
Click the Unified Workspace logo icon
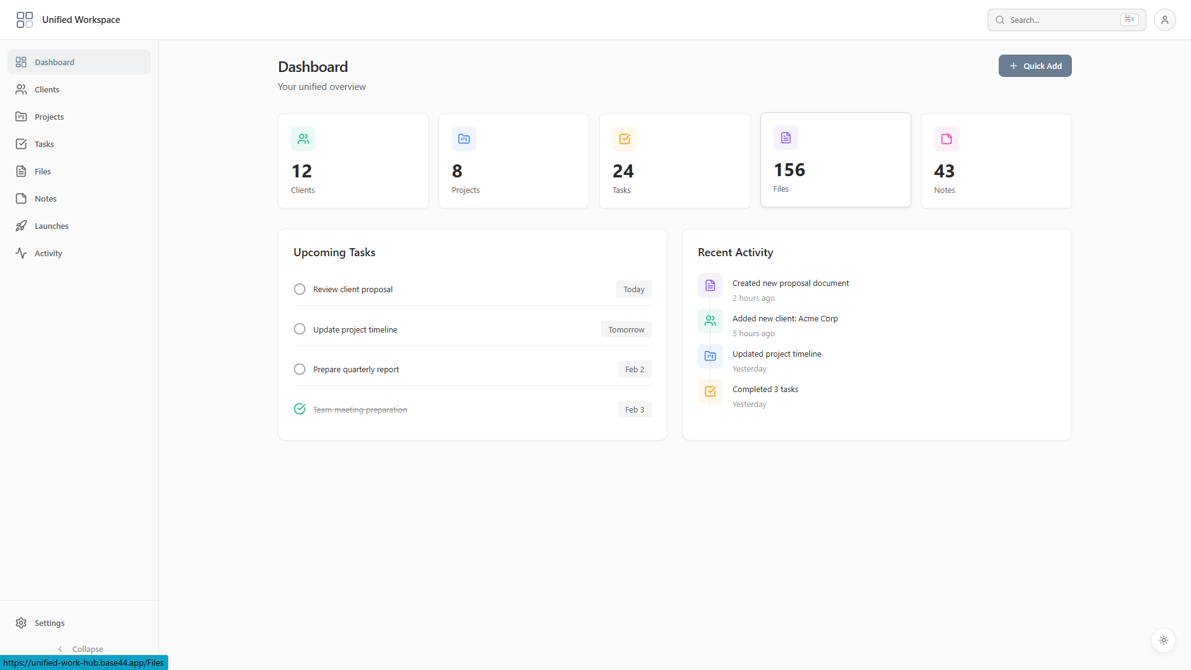[x=25, y=20]
